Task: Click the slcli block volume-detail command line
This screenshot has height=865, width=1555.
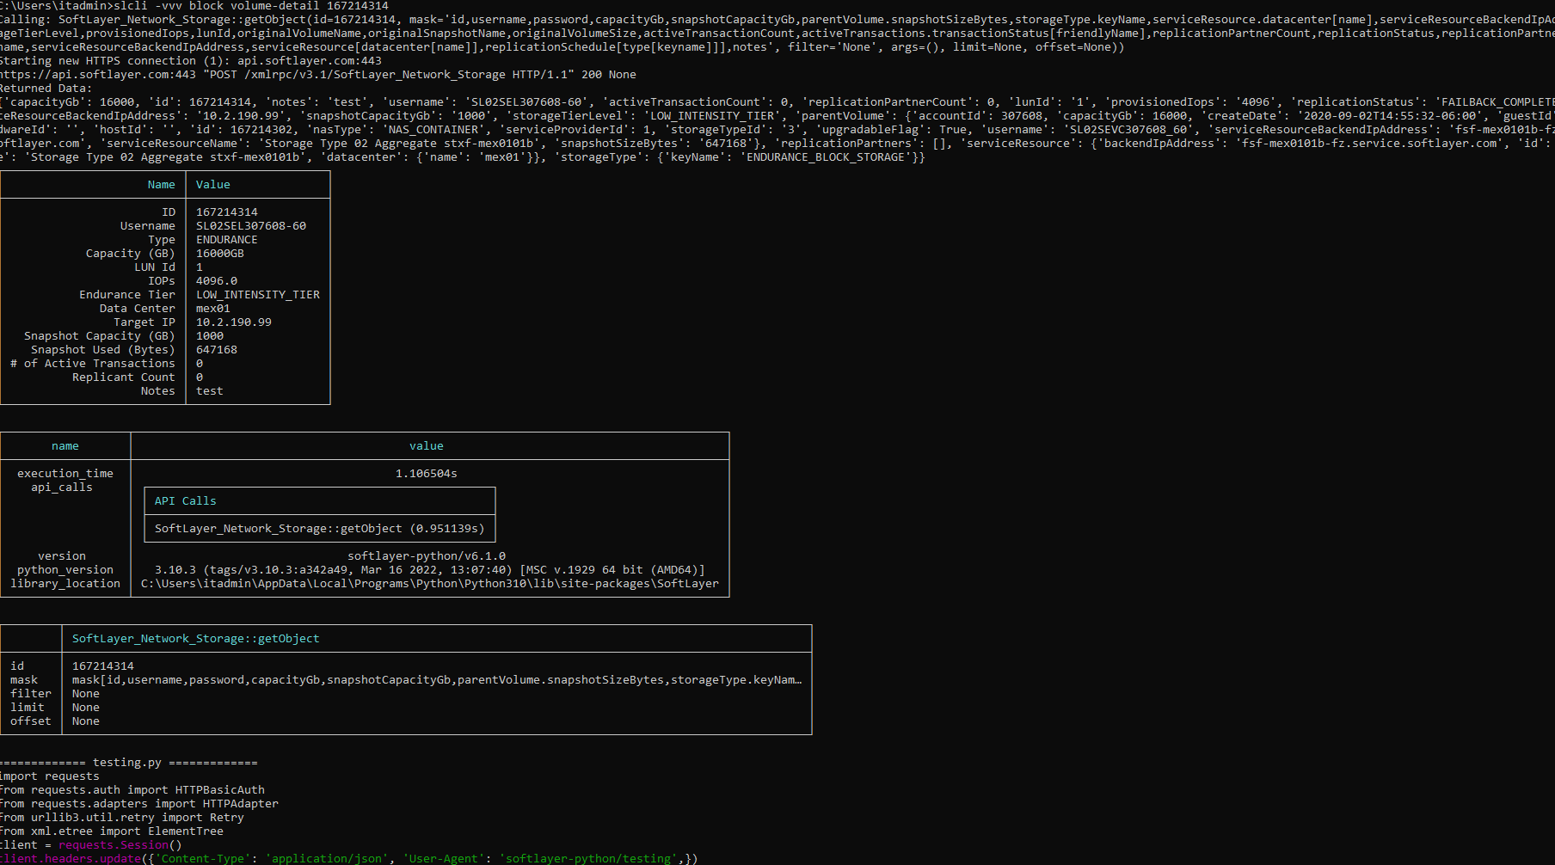Action: tap(194, 6)
